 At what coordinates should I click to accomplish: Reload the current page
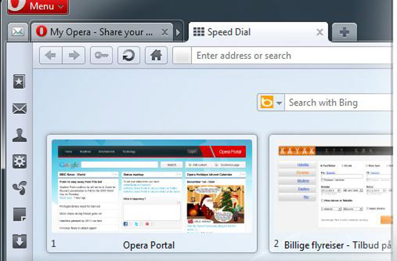129,55
